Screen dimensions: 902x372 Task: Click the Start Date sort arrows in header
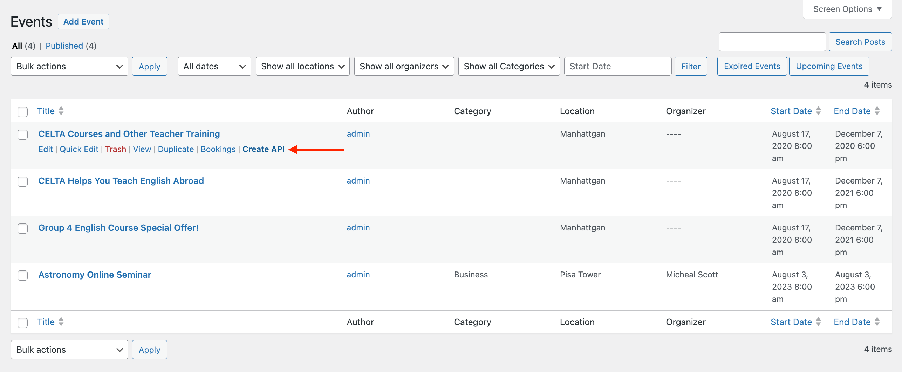point(818,111)
